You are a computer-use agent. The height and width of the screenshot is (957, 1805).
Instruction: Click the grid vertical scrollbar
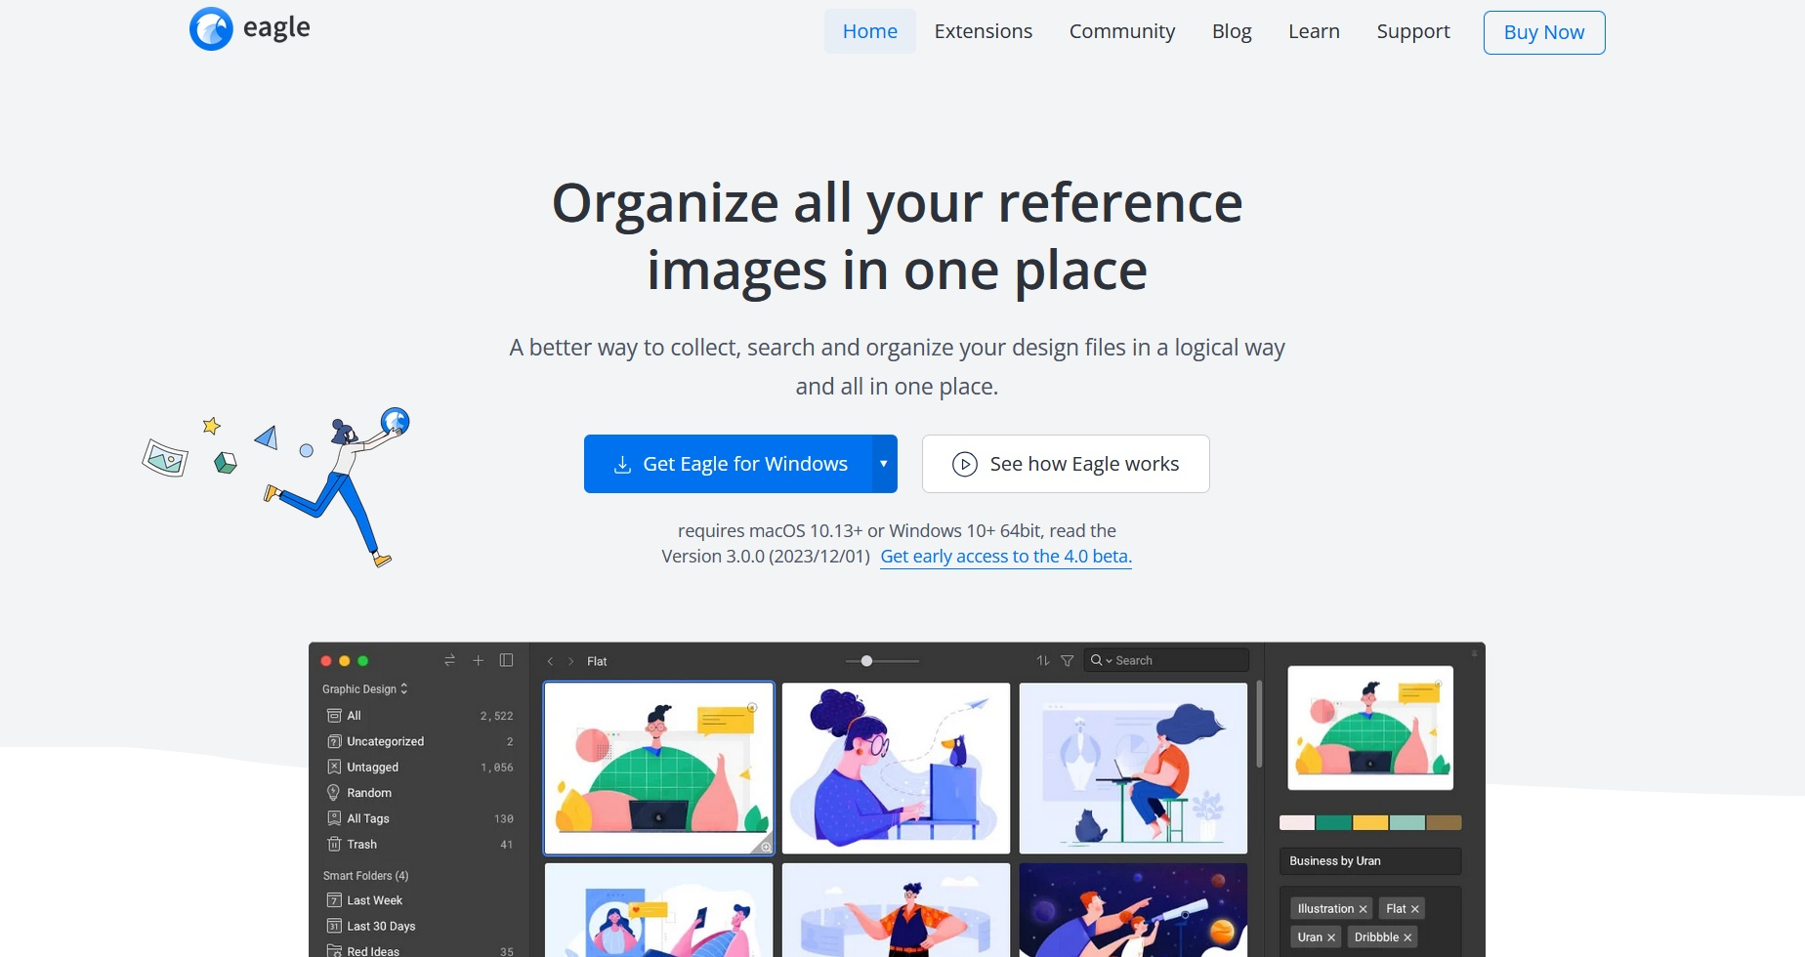(x=1259, y=724)
